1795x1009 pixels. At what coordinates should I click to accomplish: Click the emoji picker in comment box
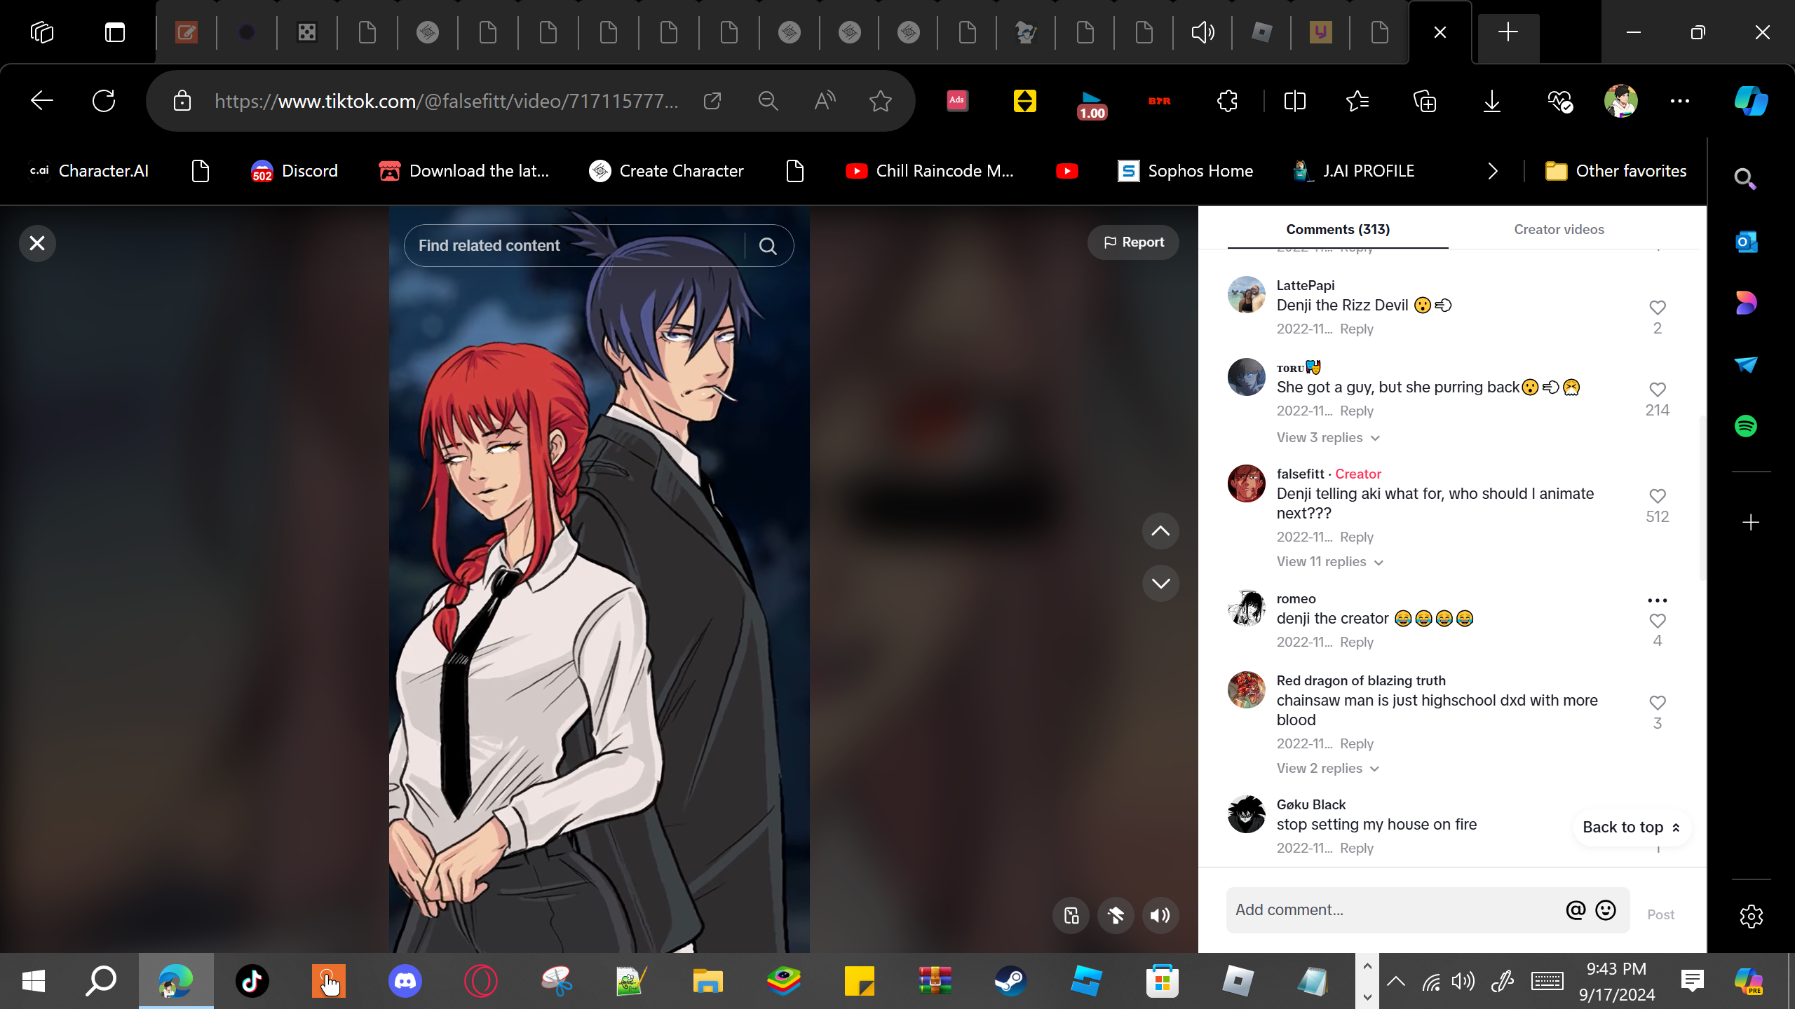[x=1606, y=910]
